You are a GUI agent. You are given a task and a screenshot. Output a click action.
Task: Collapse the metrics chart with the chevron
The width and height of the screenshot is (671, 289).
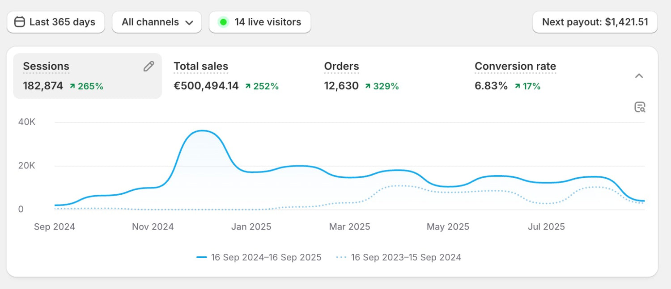click(639, 76)
